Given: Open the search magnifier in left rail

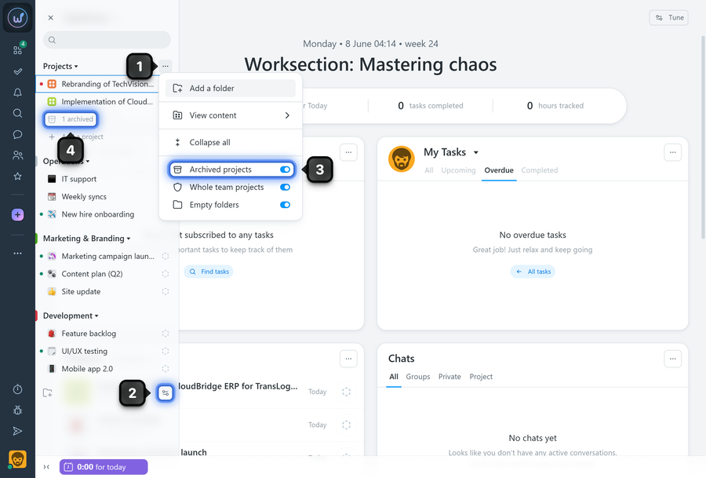Looking at the screenshot, I should coord(17,113).
